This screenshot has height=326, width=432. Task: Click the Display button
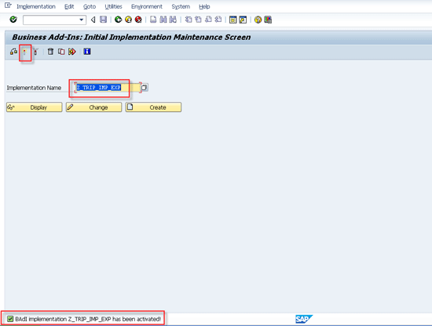pyautogui.click(x=35, y=107)
